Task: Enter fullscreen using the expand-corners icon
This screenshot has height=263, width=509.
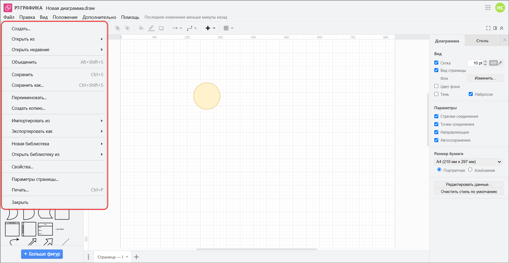Action: tap(488, 28)
